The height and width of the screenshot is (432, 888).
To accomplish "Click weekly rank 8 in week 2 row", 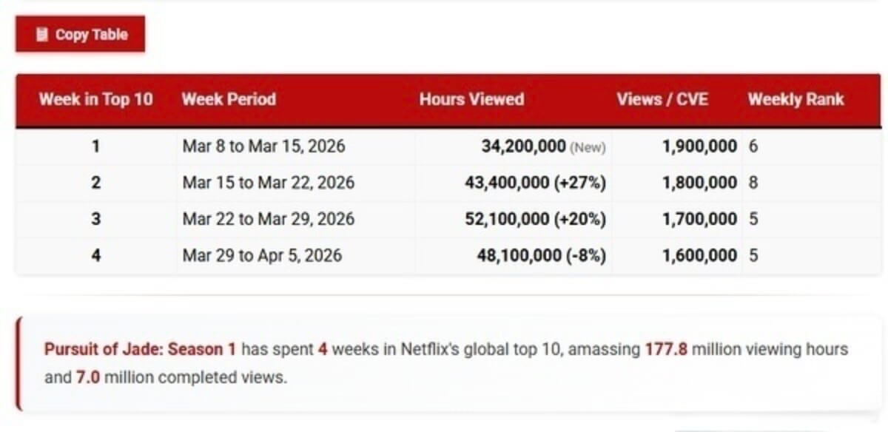I will [x=753, y=183].
